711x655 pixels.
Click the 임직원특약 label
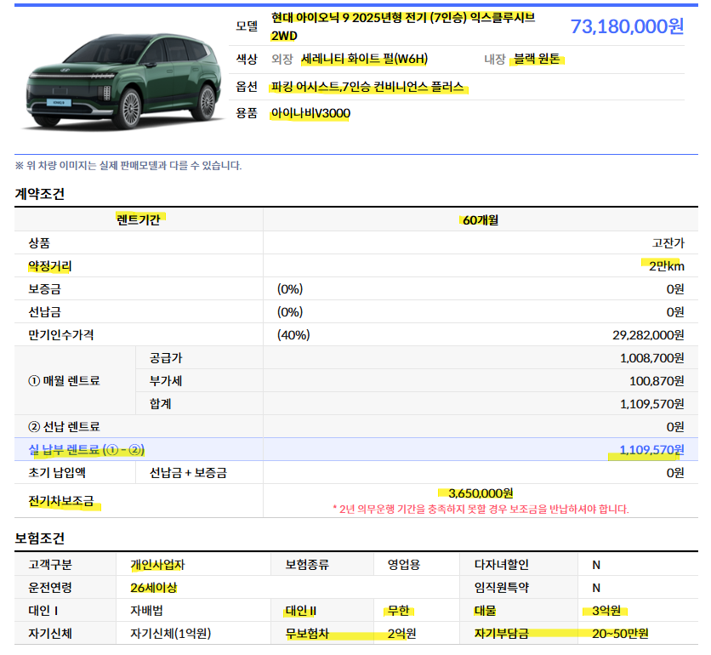[502, 588]
